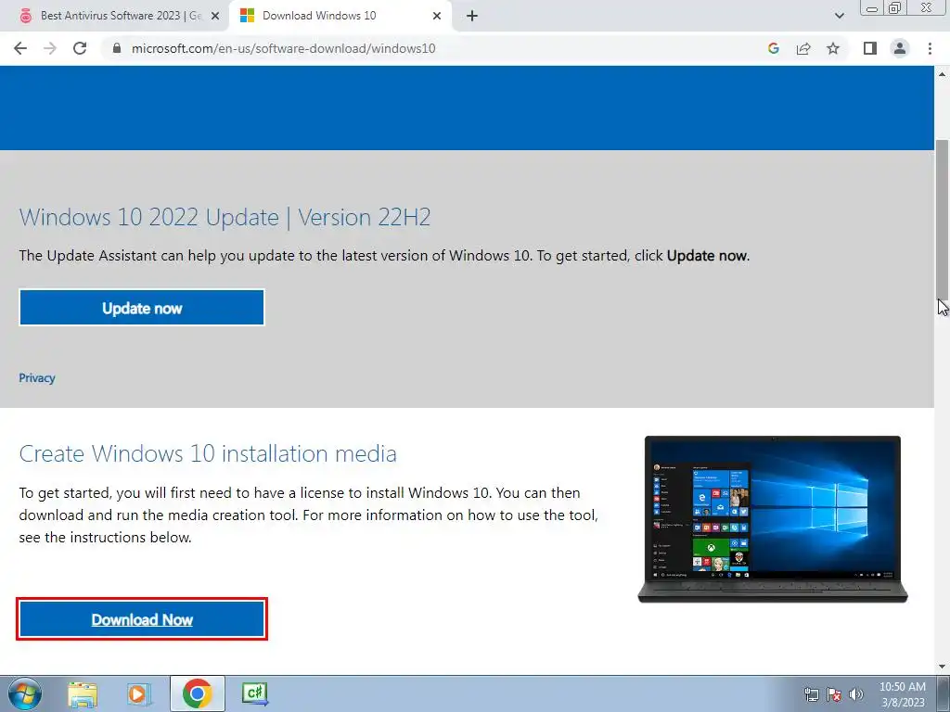950x712 pixels.
Task: Open Windows Explorer from taskbar
Action: 83,693
